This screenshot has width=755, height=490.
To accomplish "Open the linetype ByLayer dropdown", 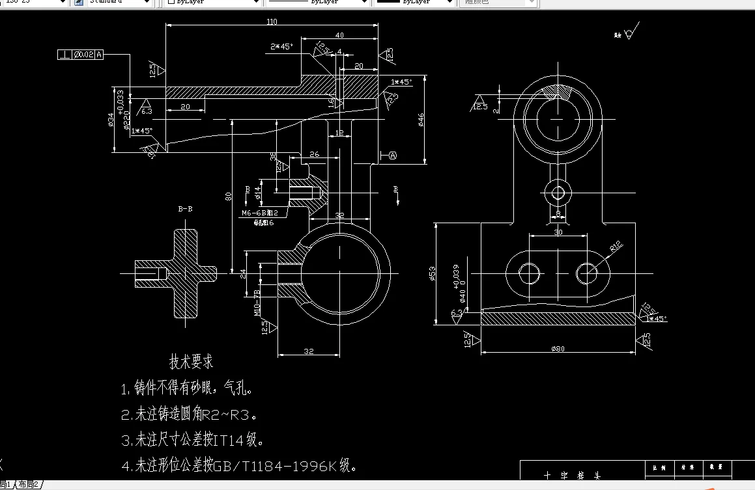I will click(x=365, y=3).
